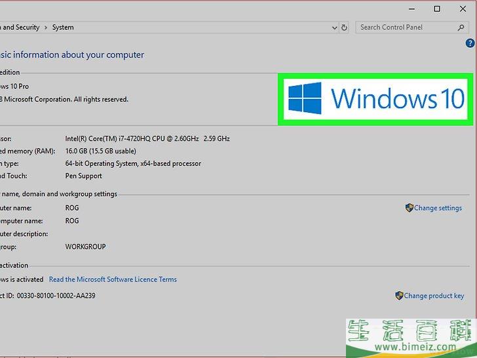The height and width of the screenshot is (358, 477).
Task: Click the 'WORKGROUP' value
Action: tap(85, 247)
